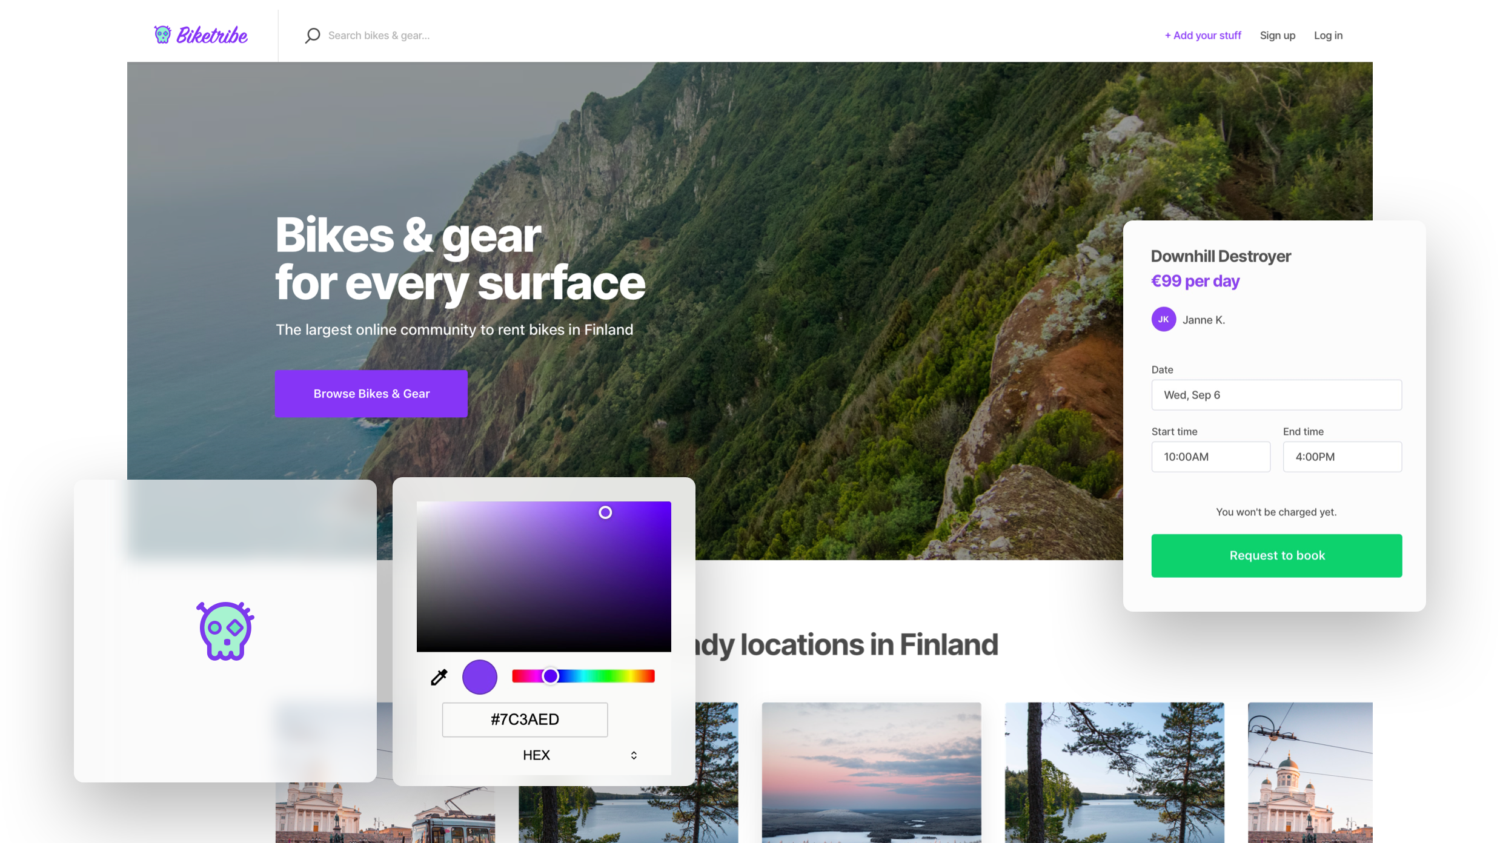The height and width of the screenshot is (843, 1500).
Task: Click the Add your stuff link
Action: click(1203, 35)
